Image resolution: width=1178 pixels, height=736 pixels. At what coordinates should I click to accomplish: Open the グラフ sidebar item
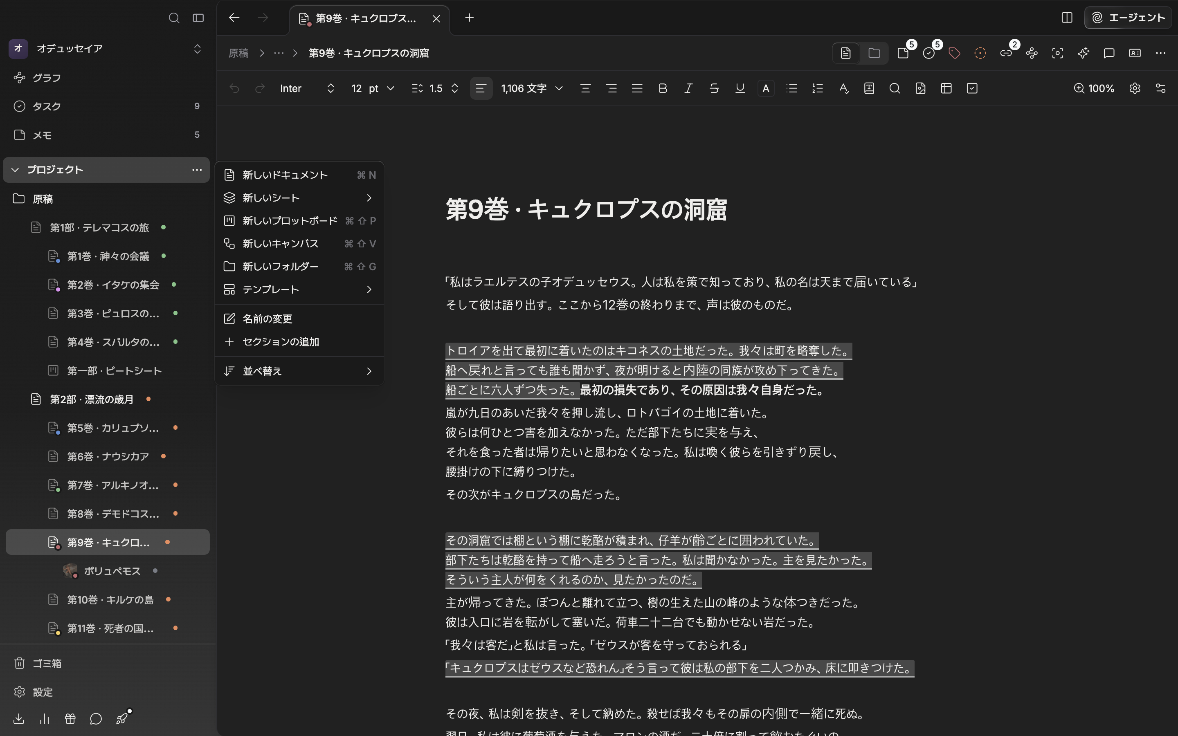pos(106,78)
